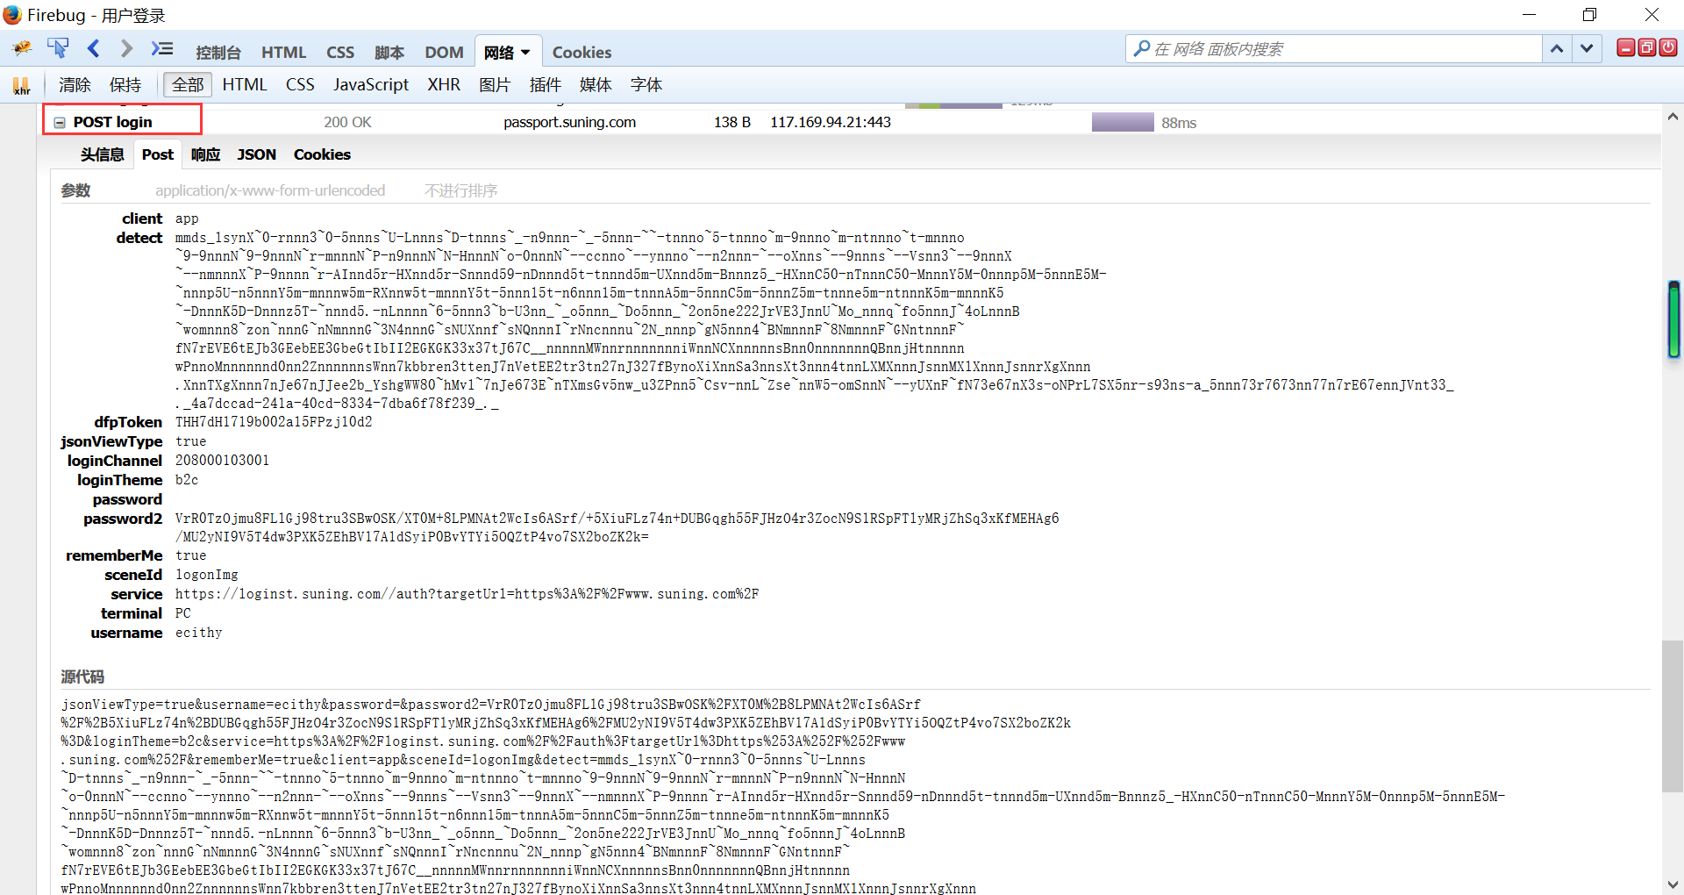The width and height of the screenshot is (1684, 895).
Task: Click the Break on XHR icon
Action: (x=21, y=85)
